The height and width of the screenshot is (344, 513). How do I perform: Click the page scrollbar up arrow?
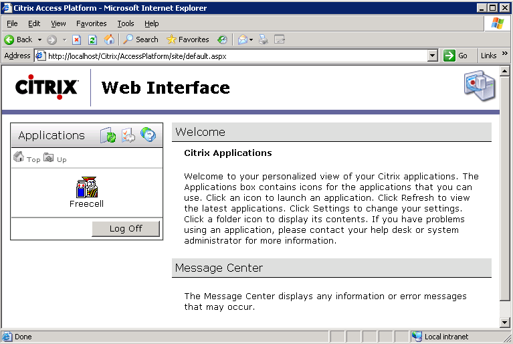(505, 71)
